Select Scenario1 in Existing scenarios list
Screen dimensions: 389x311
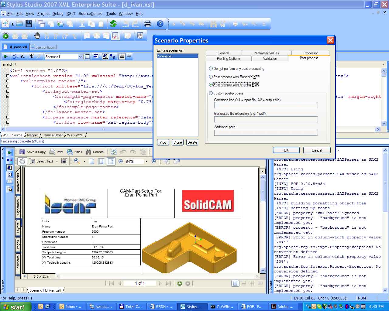point(177,56)
